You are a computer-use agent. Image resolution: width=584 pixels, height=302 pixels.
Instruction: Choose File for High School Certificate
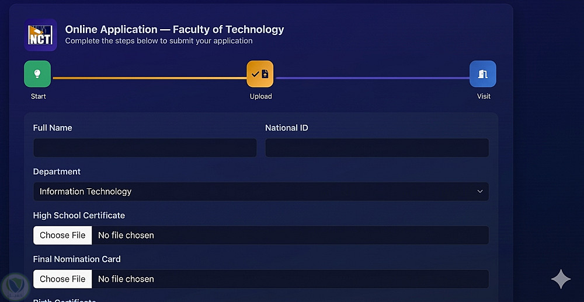pyautogui.click(x=62, y=236)
